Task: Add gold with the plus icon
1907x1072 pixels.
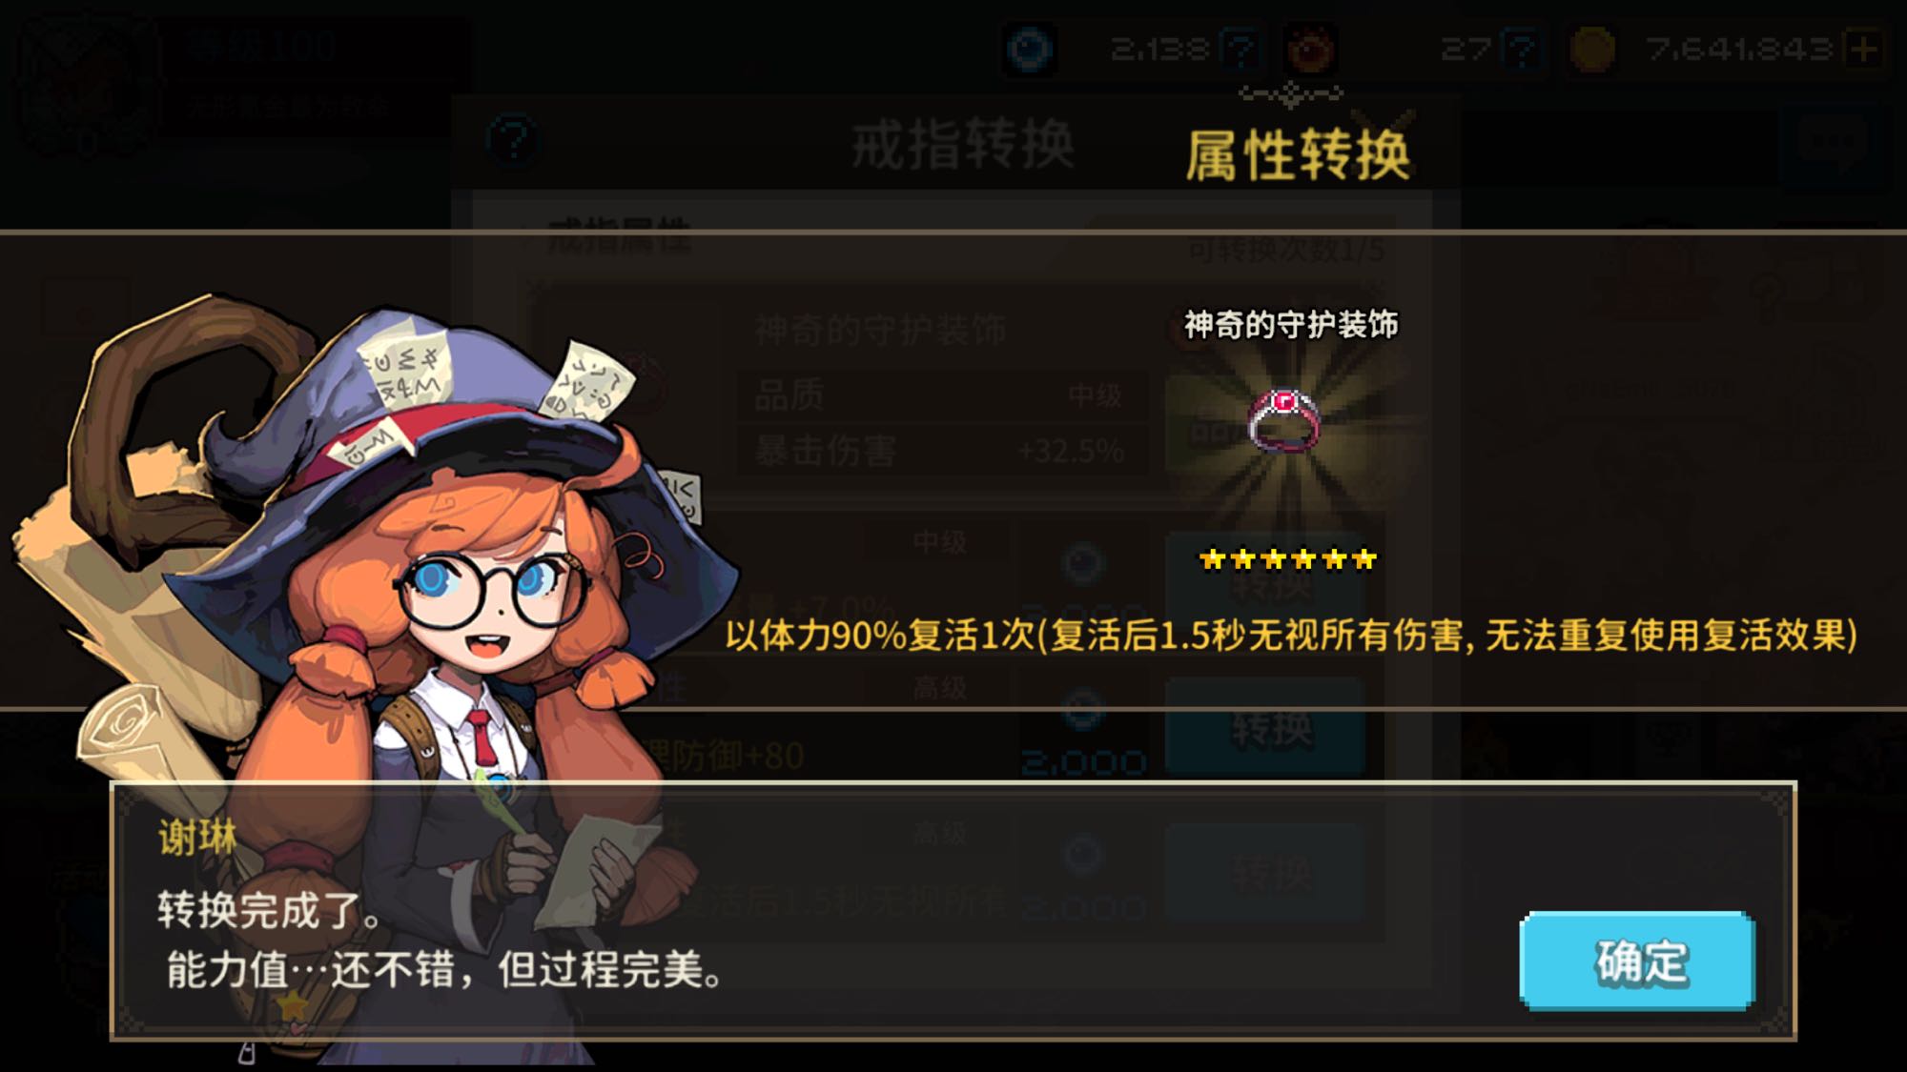Action: coord(1863,49)
